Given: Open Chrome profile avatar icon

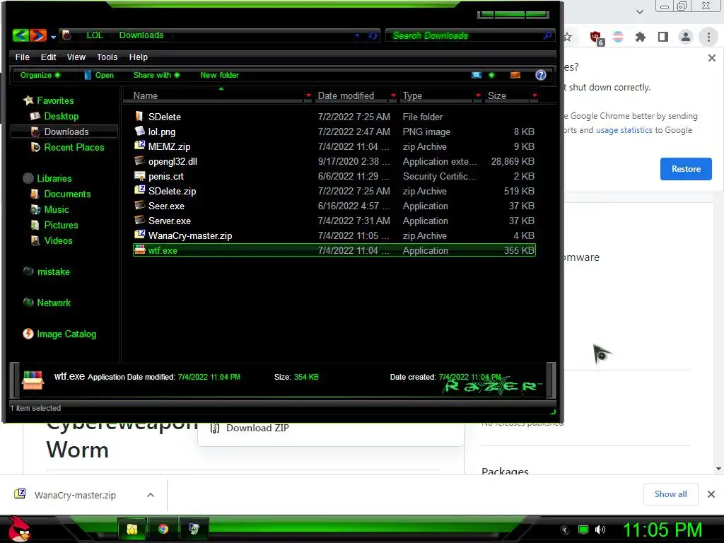Looking at the screenshot, I should pos(686,37).
